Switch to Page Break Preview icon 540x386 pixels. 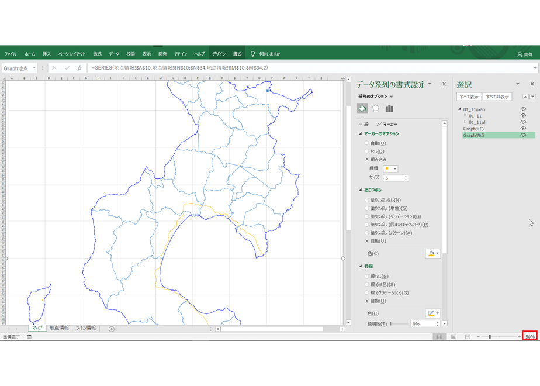pos(468,336)
